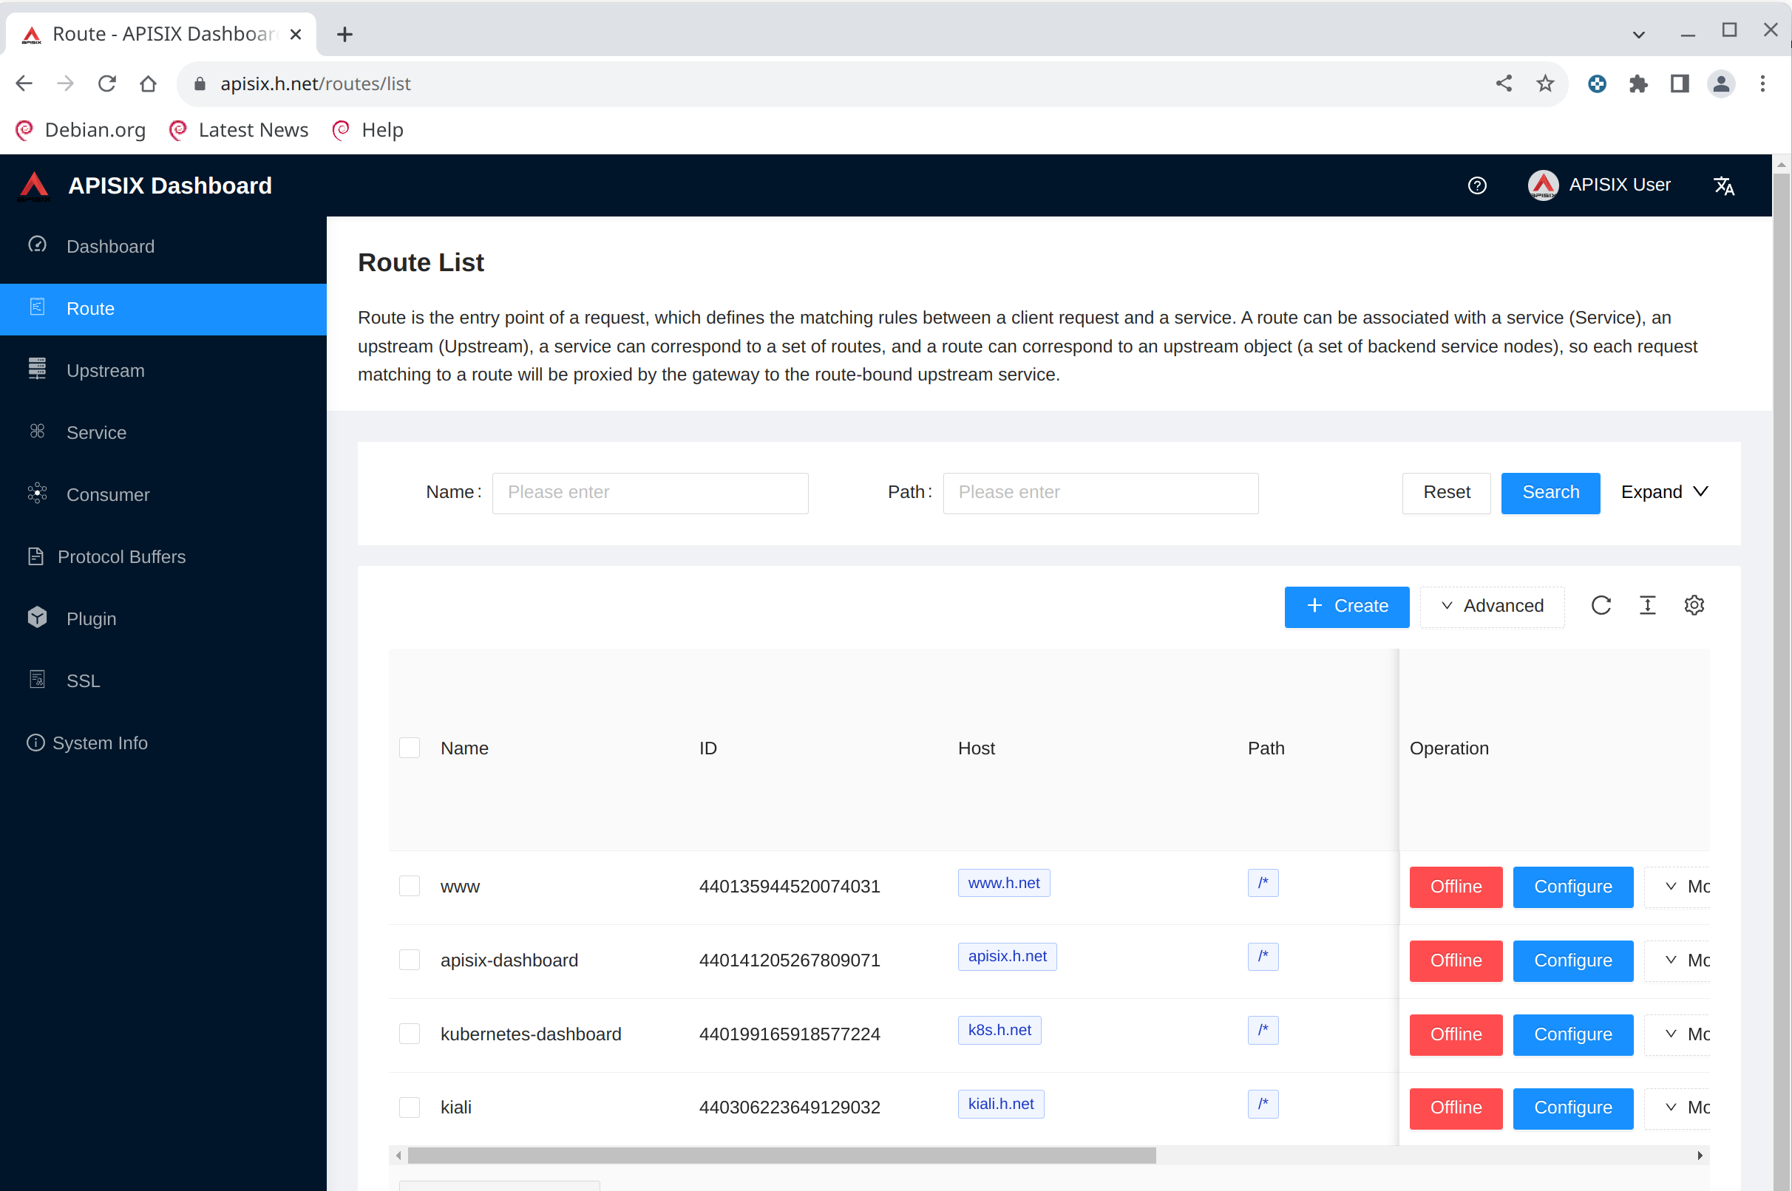
Task: Open the language translation icon
Action: tap(1723, 185)
